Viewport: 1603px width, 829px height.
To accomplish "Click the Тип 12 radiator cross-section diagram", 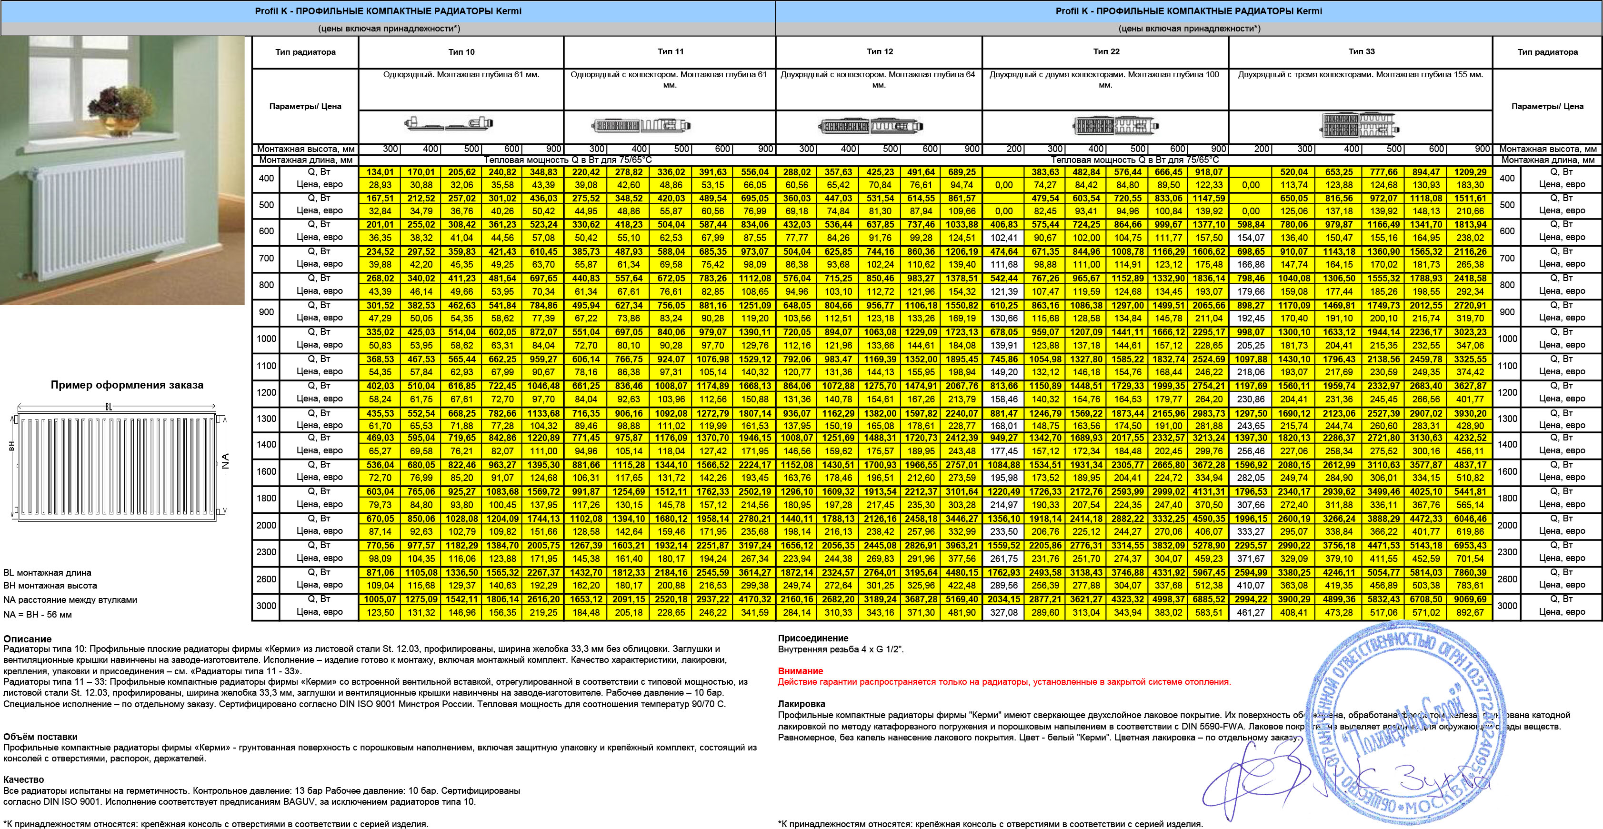I will (871, 127).
